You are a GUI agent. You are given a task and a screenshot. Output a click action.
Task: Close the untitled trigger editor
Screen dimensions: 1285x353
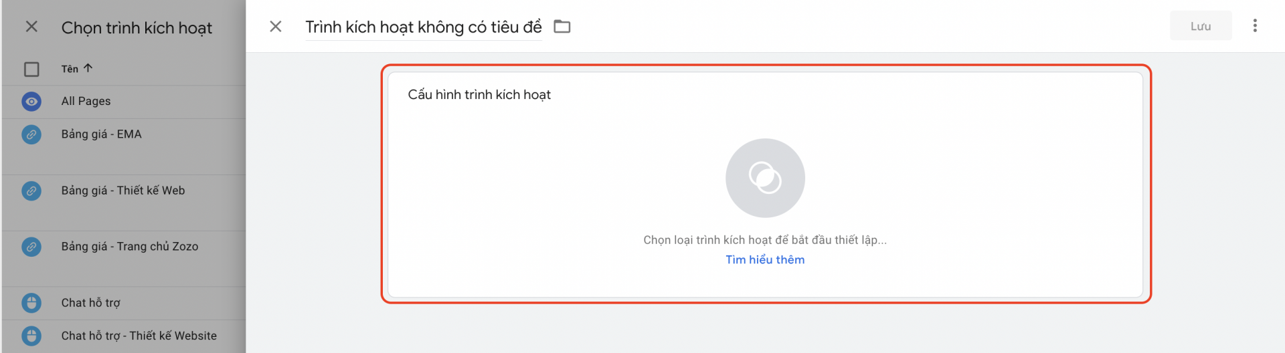point(276,27)
